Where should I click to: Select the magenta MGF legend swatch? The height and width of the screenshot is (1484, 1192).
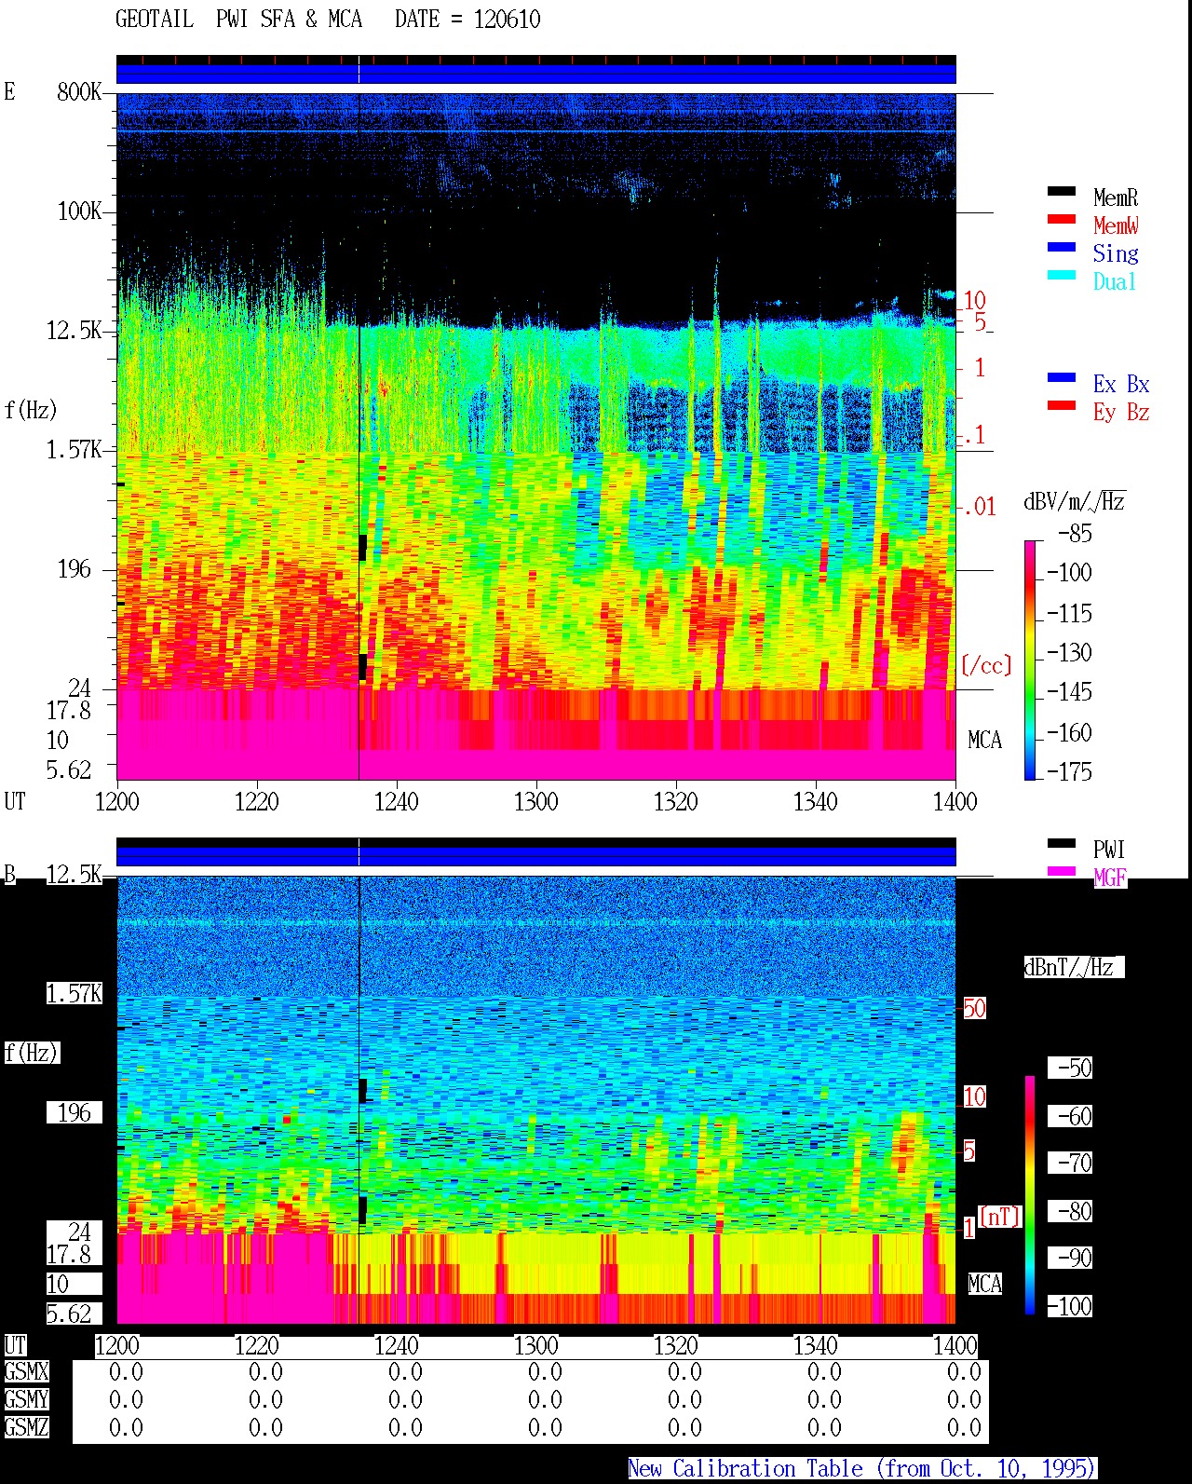1062,872
